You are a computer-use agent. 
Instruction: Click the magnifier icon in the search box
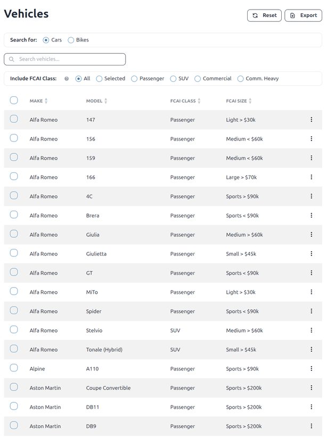[x=12, y=59]
